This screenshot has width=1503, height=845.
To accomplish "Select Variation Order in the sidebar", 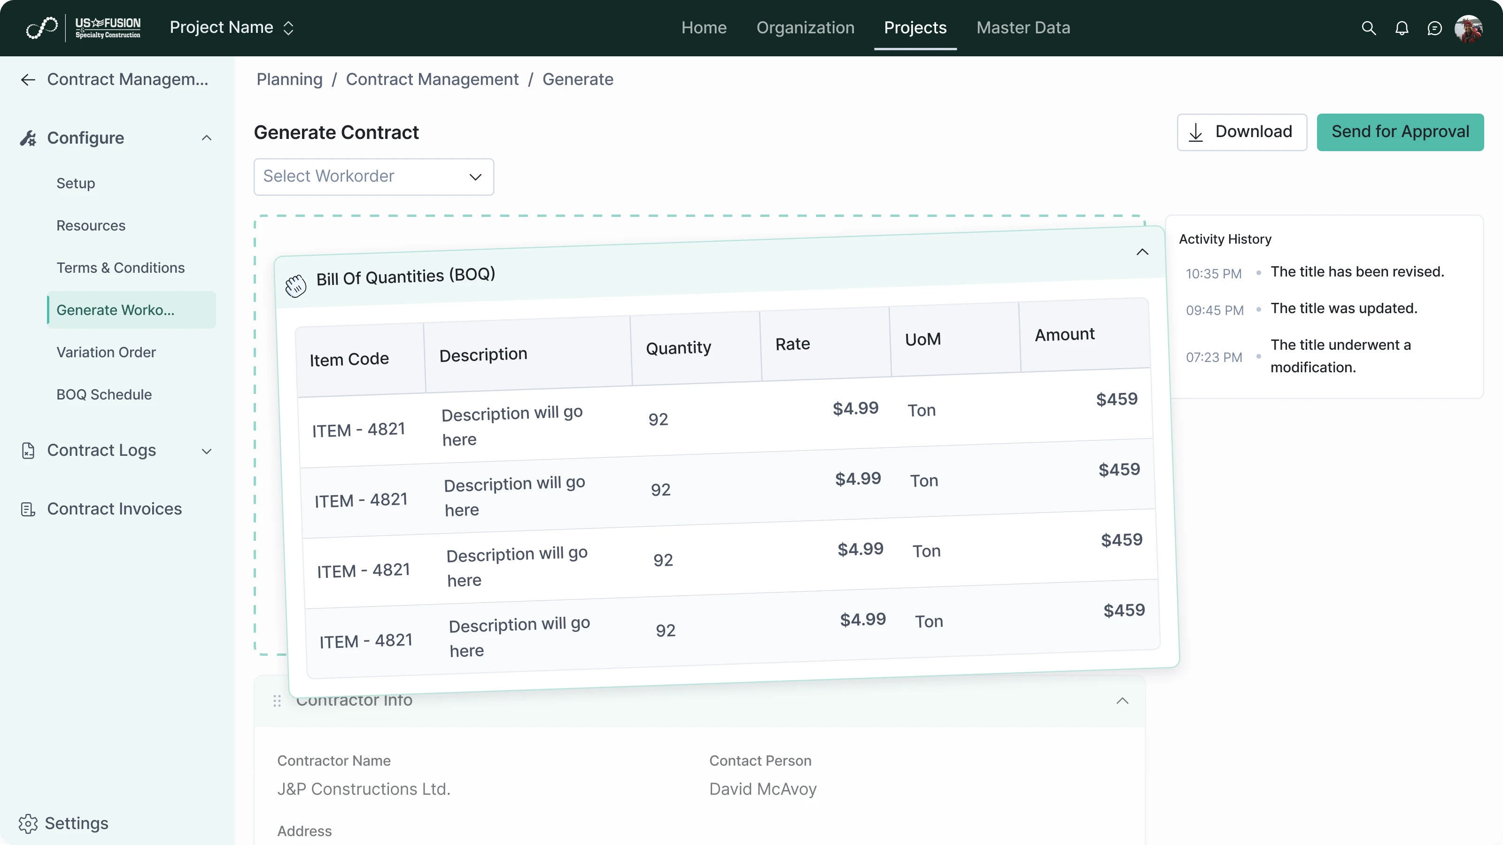I will 106,352.
